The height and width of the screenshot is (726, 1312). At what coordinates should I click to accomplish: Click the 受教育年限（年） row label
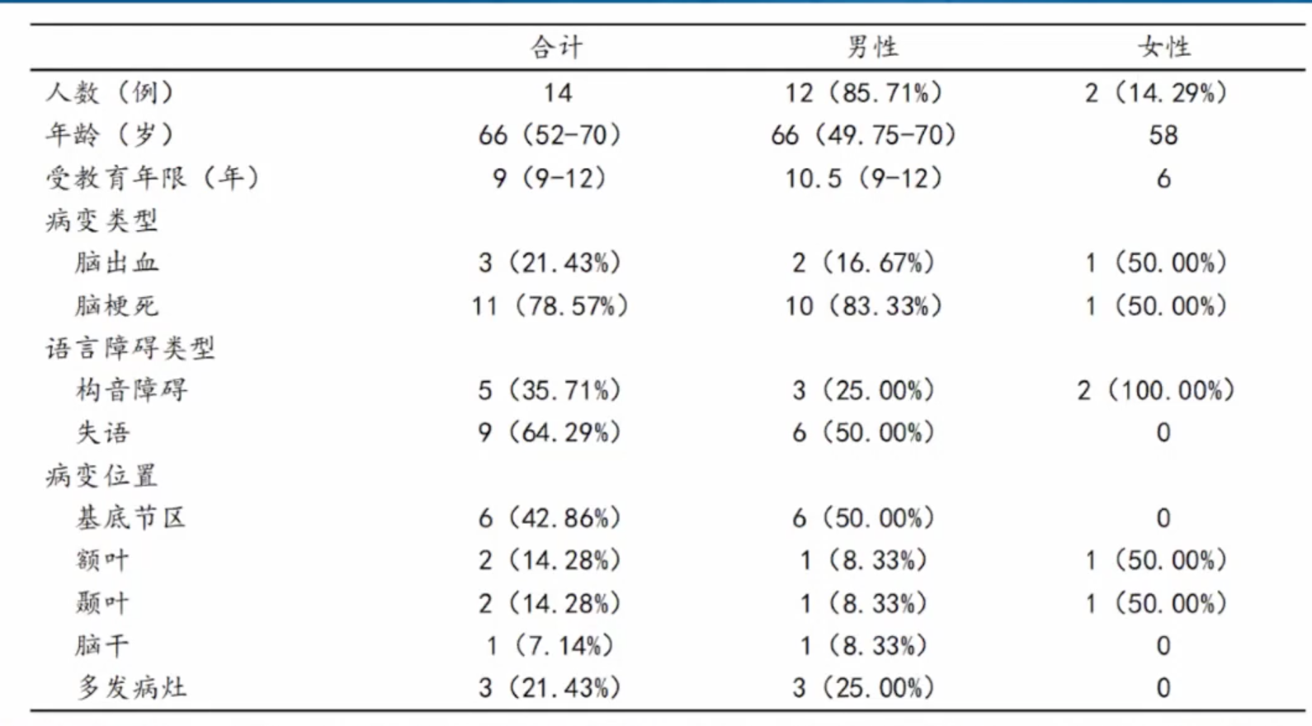coord(153,177)
